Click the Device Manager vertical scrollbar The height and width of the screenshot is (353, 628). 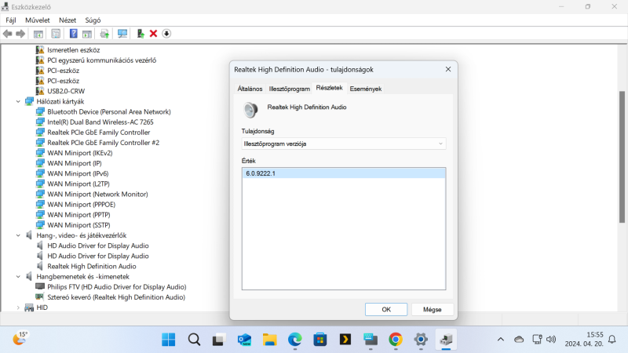(622, 157)
